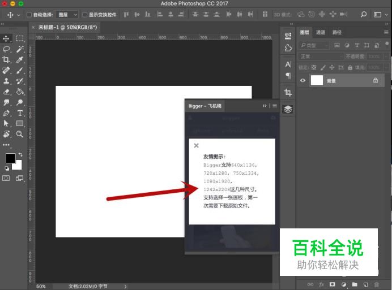Viewport: 392px width, 290px height.
Task: Select the Brush tool
Action: [20, 70]
